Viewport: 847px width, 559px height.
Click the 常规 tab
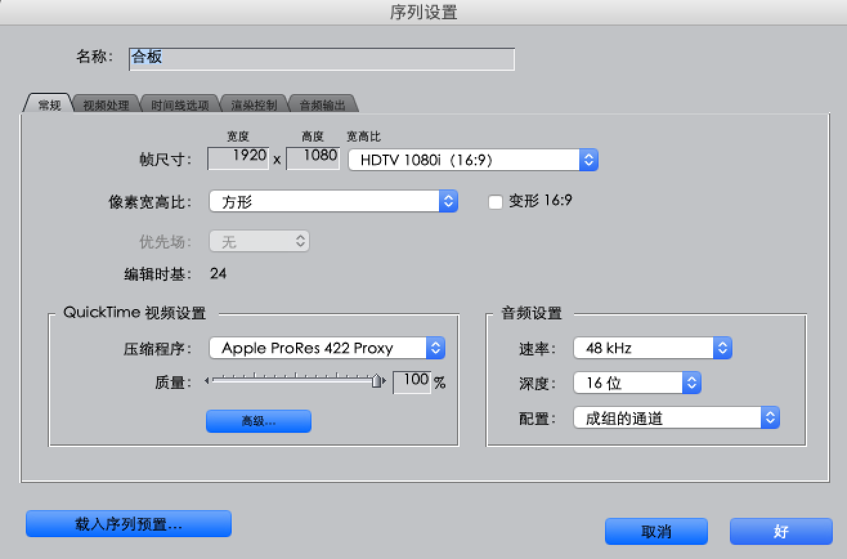coord(49,105)
